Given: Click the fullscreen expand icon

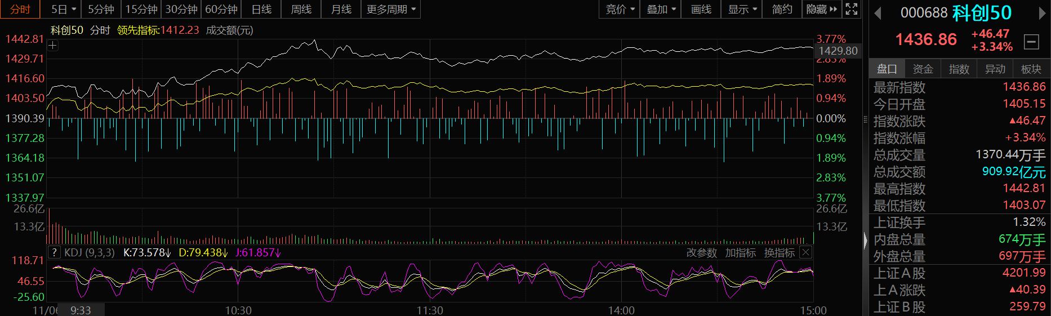Looking at the screenshot, I should (x=852, y=9).
